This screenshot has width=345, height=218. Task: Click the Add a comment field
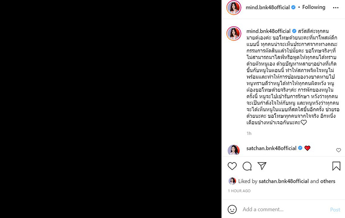coord(284,209)
